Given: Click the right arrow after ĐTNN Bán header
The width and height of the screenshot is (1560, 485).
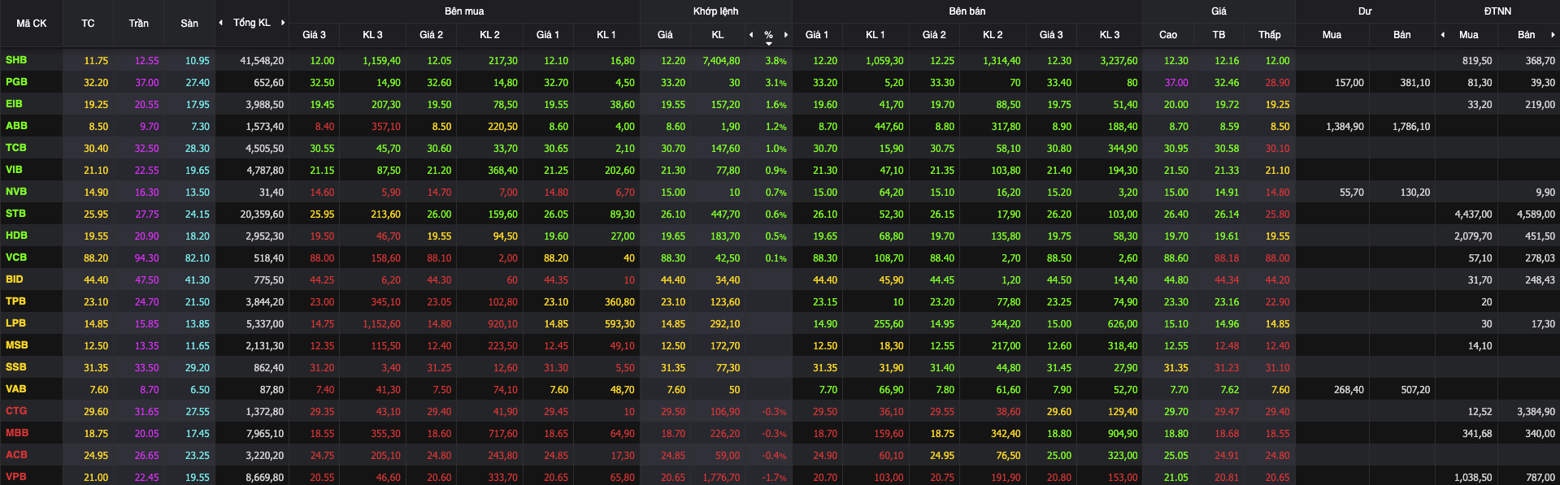Looking at the screenshot, I should click(x=1553, y=35).
